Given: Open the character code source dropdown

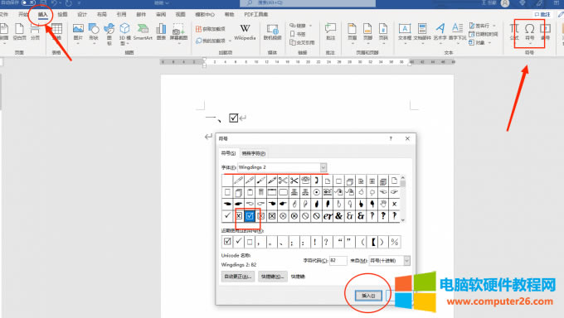Looking at the screenshot, I should [406, 261].
